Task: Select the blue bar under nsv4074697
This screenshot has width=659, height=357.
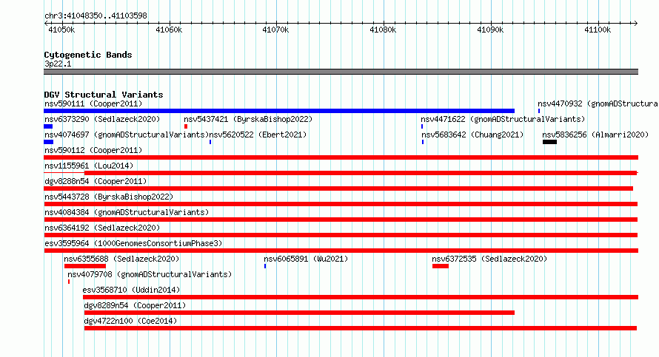Action: click(48, 142)
